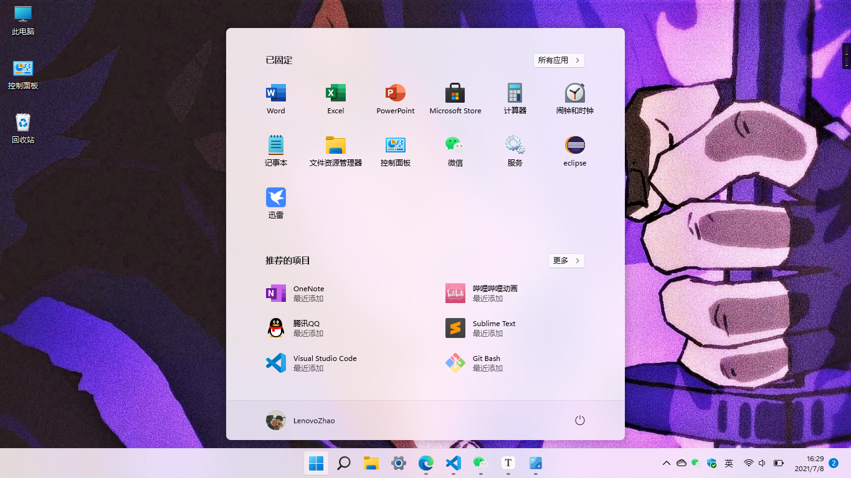The height and width of the screenshot is (478, 851).
Task: Launch eclipse from pinned apps
Action: (x=575, y=151)
